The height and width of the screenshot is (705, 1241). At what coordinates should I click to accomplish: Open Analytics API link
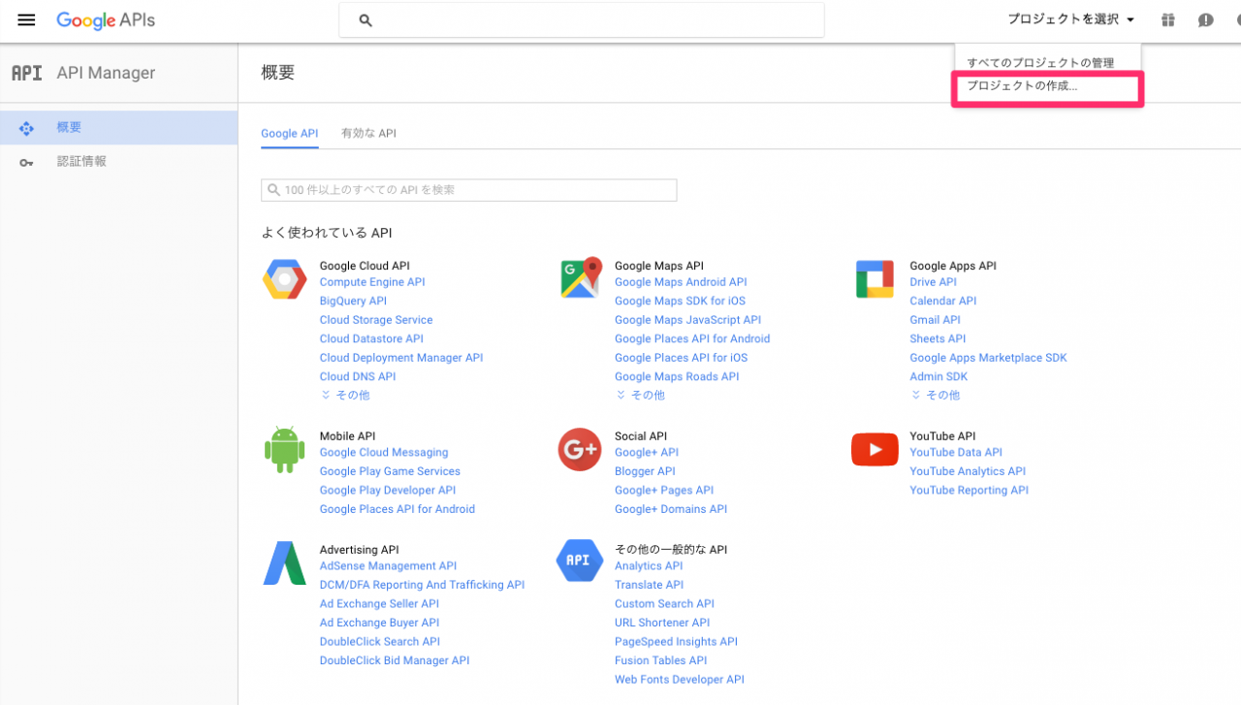pyautogui.click(x=649, y=565)
